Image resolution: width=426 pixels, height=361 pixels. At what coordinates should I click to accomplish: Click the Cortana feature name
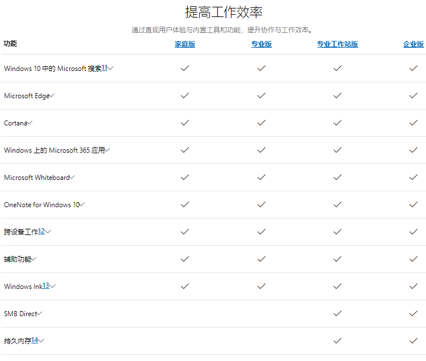[x=15, y=123]
